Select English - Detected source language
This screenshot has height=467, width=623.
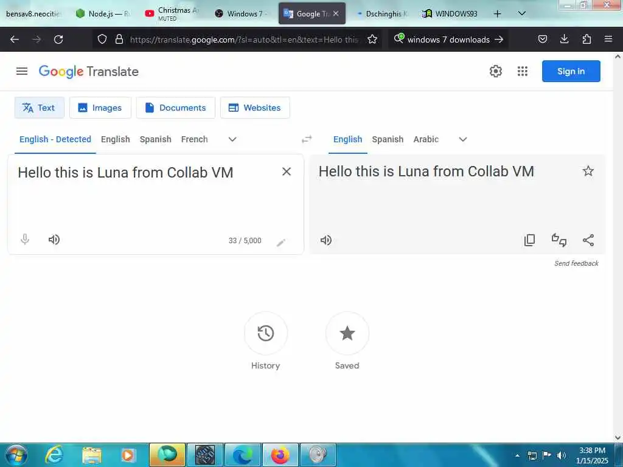pyautogui.click(x=55, y=139)
